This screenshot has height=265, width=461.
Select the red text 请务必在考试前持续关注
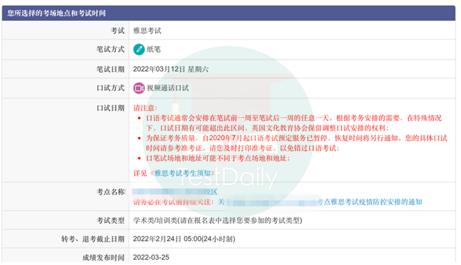[173, 202]
